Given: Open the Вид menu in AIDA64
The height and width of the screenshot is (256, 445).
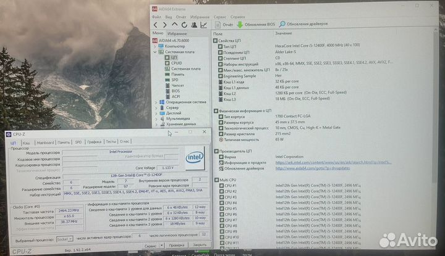Looking at the screenshot, I should tap(169, 17).
